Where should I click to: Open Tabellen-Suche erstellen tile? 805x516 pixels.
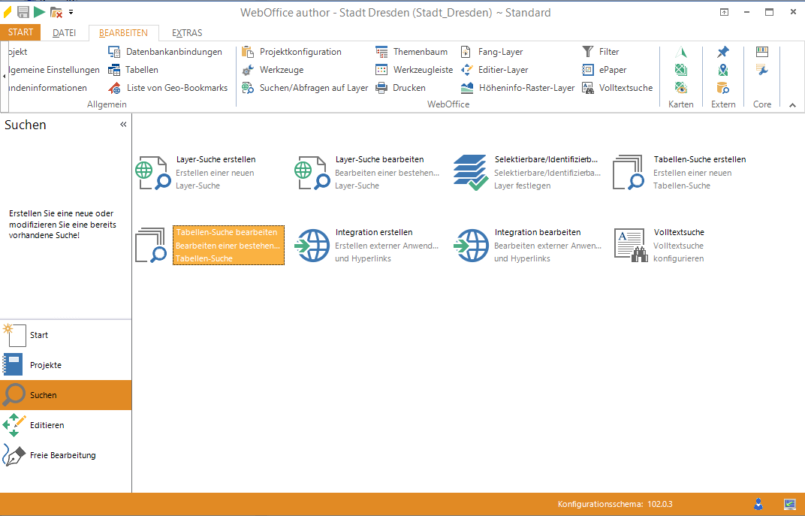coord(680,172)
